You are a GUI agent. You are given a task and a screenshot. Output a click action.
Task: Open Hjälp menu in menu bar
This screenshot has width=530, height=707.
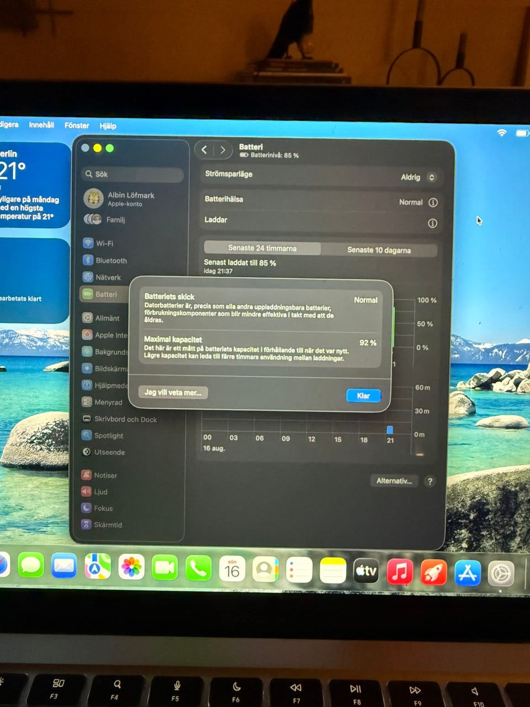(x=108, y=126)
